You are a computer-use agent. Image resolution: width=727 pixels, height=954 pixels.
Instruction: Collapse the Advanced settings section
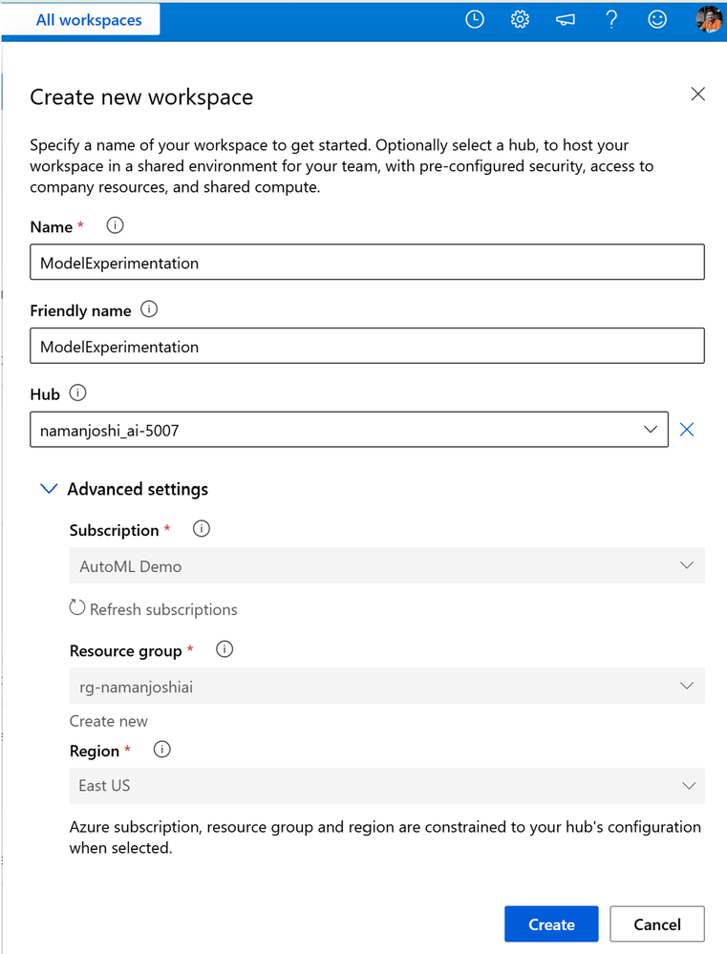48,489
